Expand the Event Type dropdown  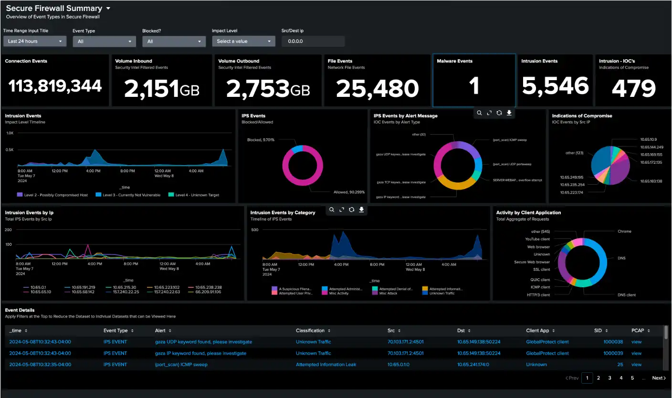pyautogui.click(x=104, y=42)
